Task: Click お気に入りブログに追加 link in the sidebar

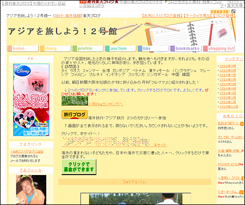Action: [27, 152]
